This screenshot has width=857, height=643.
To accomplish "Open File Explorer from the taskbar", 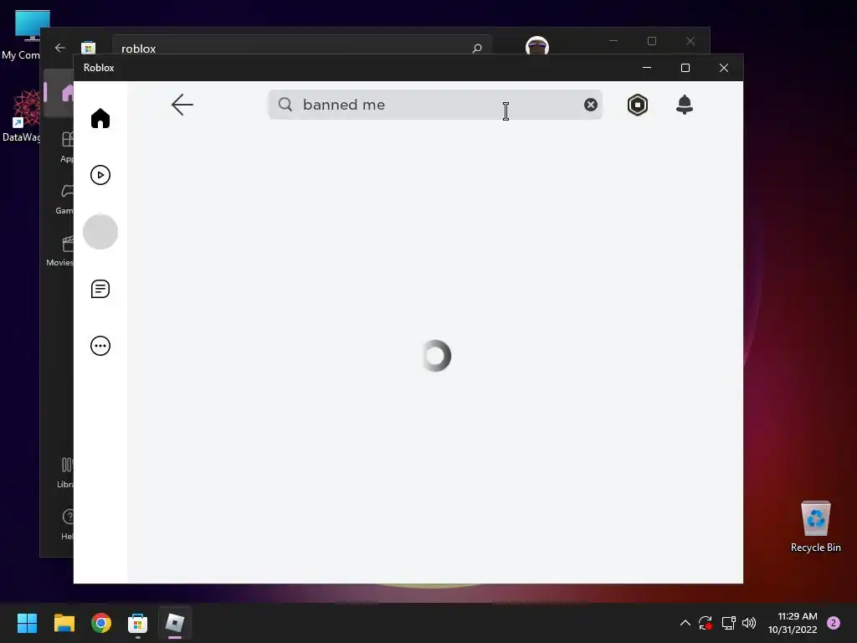I will tap(64, 623).
